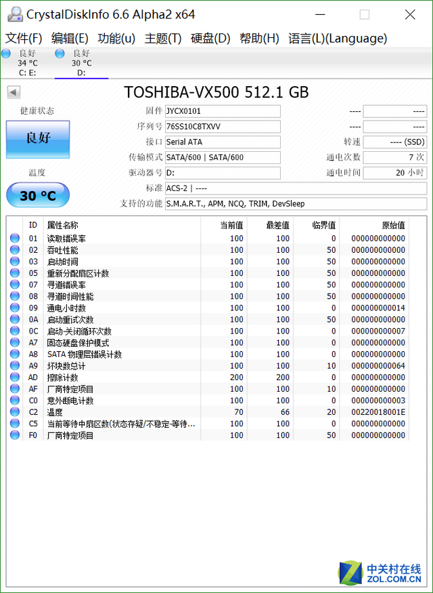This screenshot has height=593, width=433.
Task: Click status orb of attribute 07 寻道错误率
Action: (15, 285)
